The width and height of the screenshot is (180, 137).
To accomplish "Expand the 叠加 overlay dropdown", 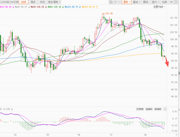I will click(136, 2).
